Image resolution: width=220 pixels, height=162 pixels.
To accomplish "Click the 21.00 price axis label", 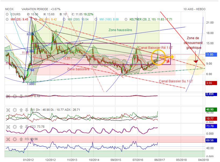I will 210,23.
